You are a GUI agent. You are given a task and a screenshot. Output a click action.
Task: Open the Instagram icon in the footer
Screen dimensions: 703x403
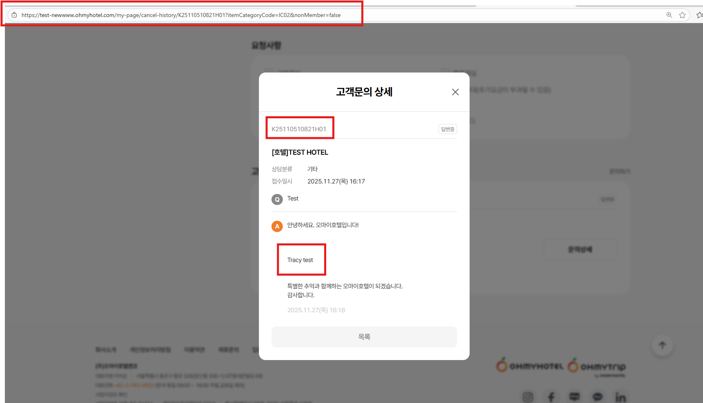[528, 397]
